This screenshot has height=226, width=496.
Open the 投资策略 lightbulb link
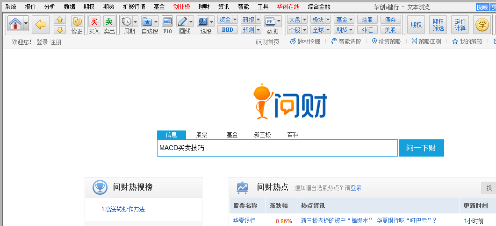(x=386, y=41)
